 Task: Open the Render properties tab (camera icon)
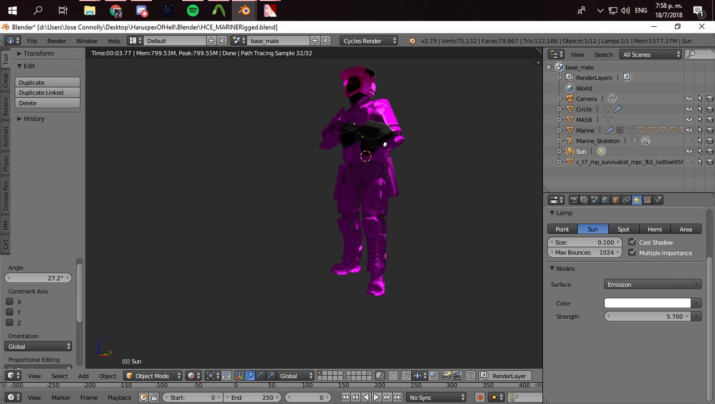574,200
